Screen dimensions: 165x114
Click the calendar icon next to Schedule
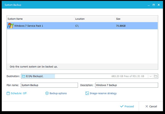(x=8, y=93)
